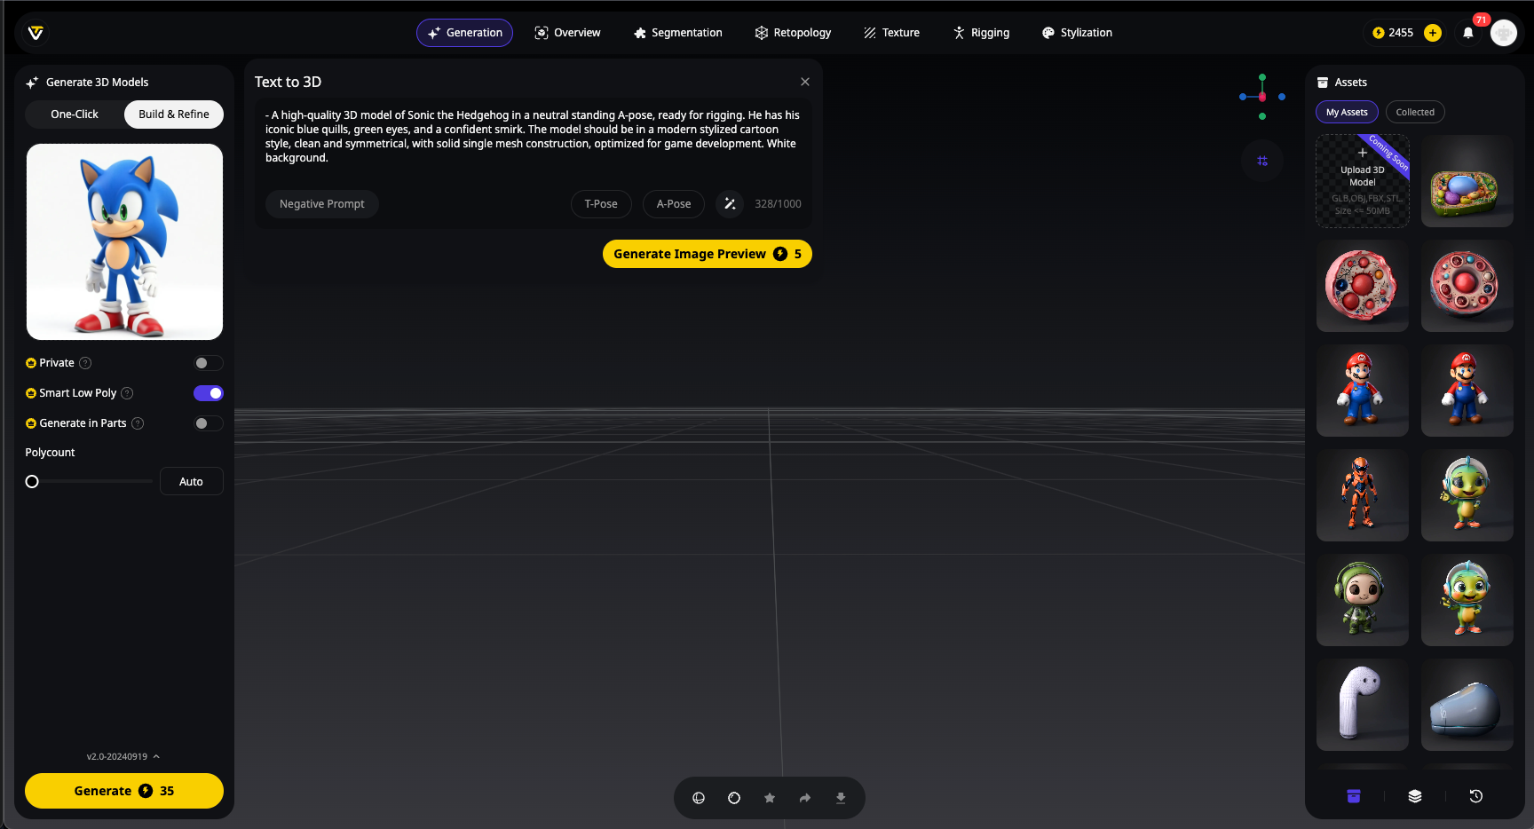Viewport: 1534px width, 829px height.
Task: Select the T-Pose option
Action: pos(601,204)
